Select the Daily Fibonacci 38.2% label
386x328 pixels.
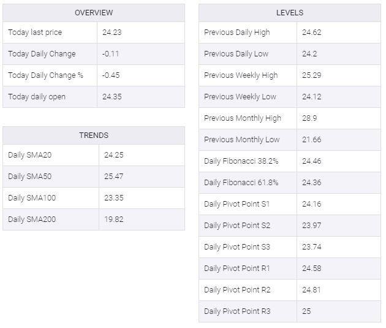pos(241,161)
